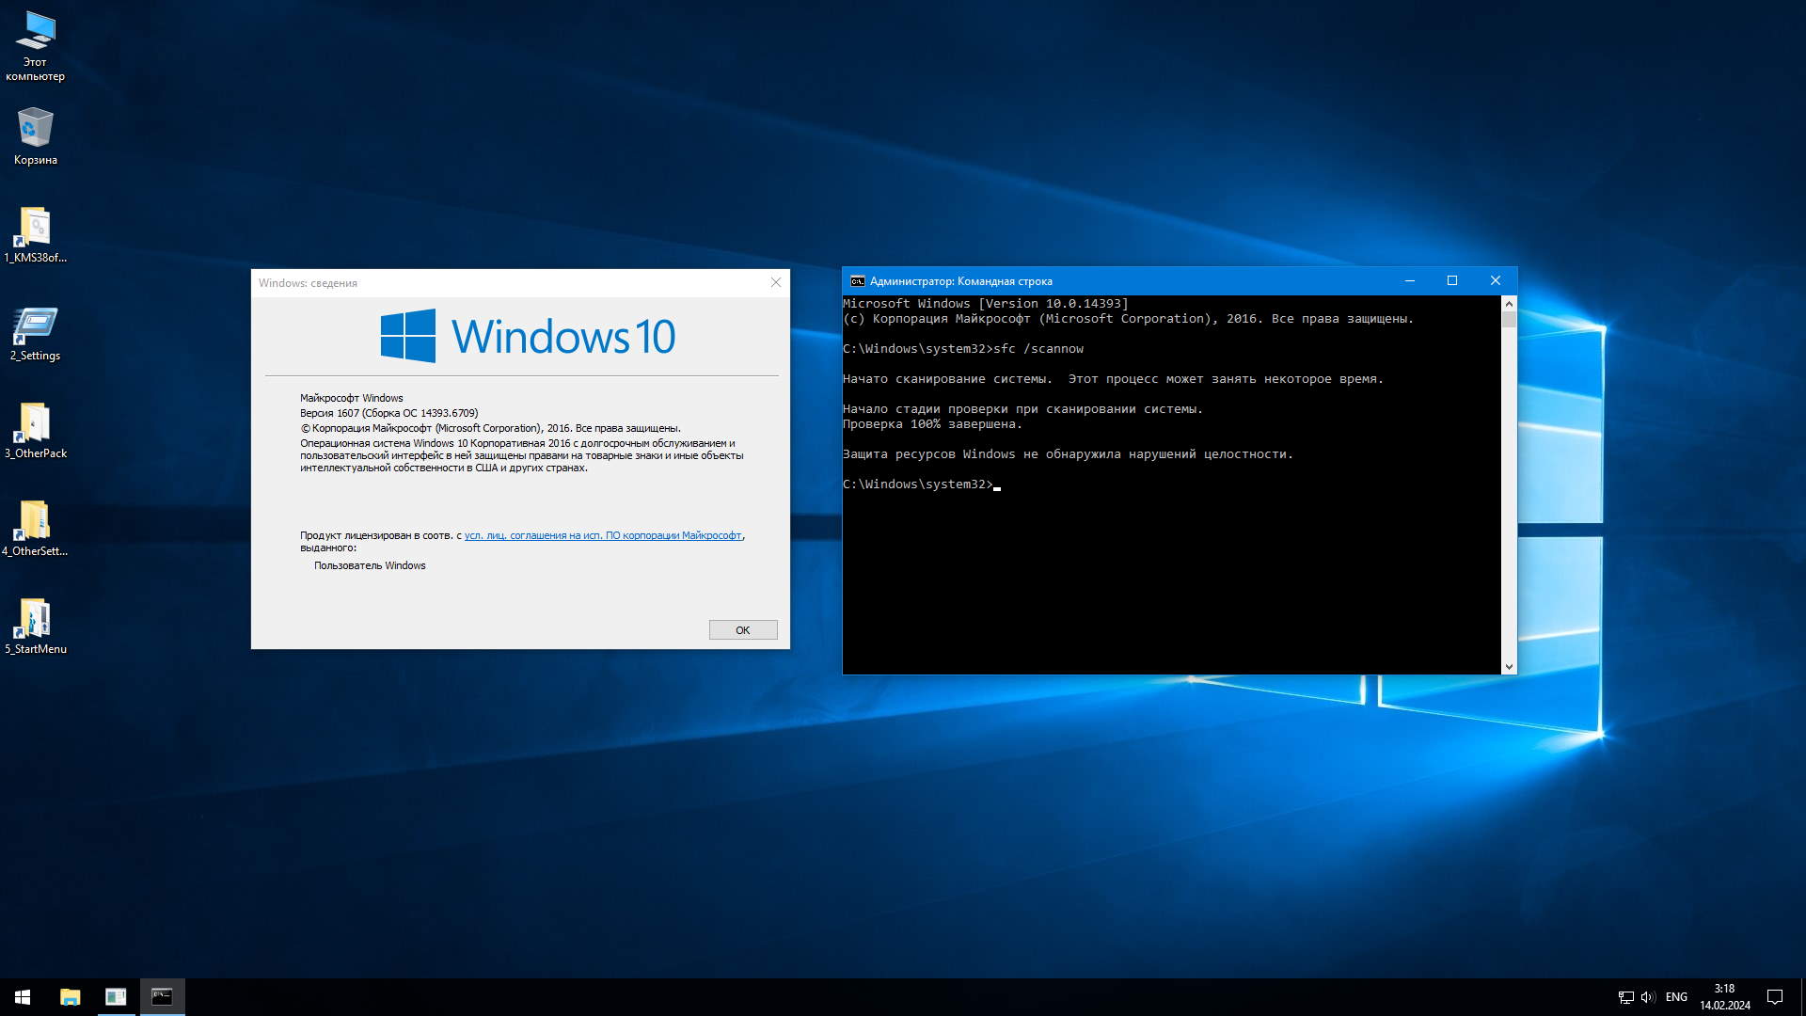This screenshot has width=1806, height=1016.
Task: Click the command prompt scroll-down arrow
Action: click(x=1509, y=667)
